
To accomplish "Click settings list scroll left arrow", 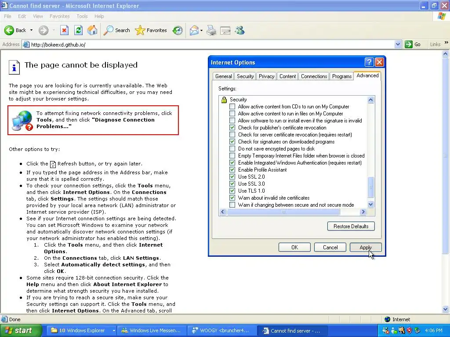I will (x=223, y=212).
